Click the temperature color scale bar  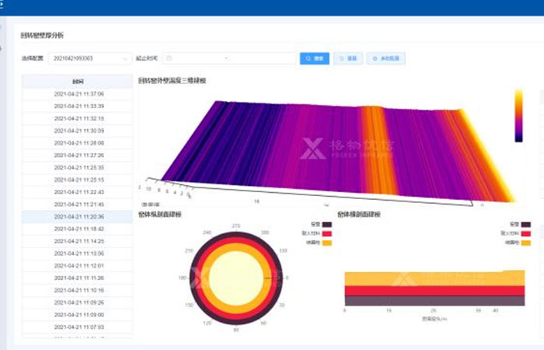518,115
